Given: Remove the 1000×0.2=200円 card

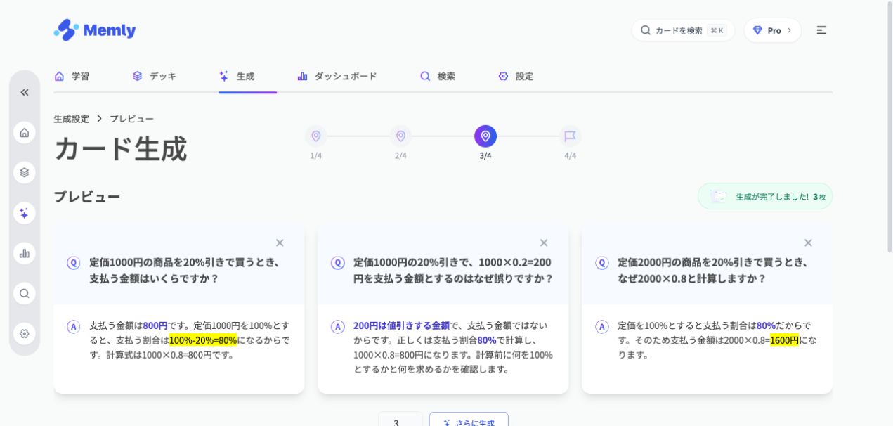Looking at the screenshot, I should tap(544, 243).
